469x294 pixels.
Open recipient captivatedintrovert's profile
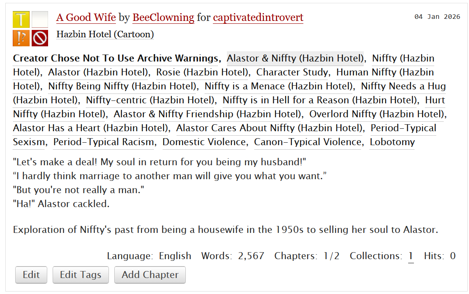pos(258,18)
